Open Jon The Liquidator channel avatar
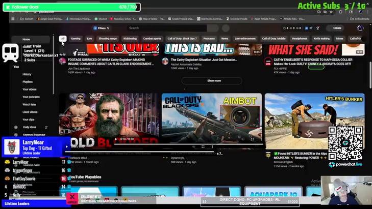Viewport: 372px width, 209px height. tap(62, 61)
